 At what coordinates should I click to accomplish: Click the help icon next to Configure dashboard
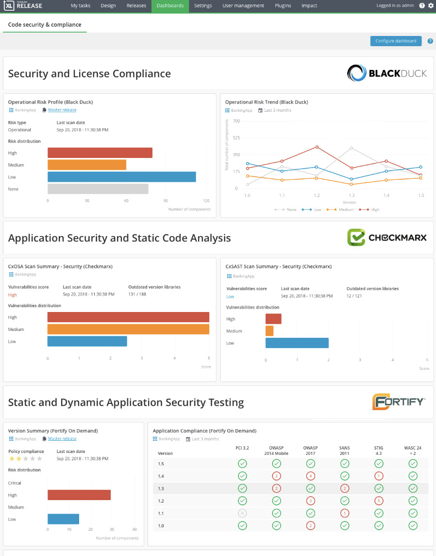coord(430,41)
